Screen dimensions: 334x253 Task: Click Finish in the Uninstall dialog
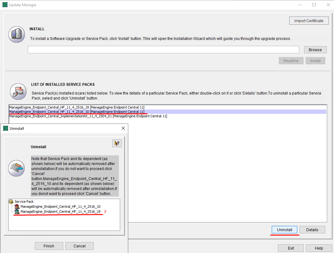click(x=49, y=246)
